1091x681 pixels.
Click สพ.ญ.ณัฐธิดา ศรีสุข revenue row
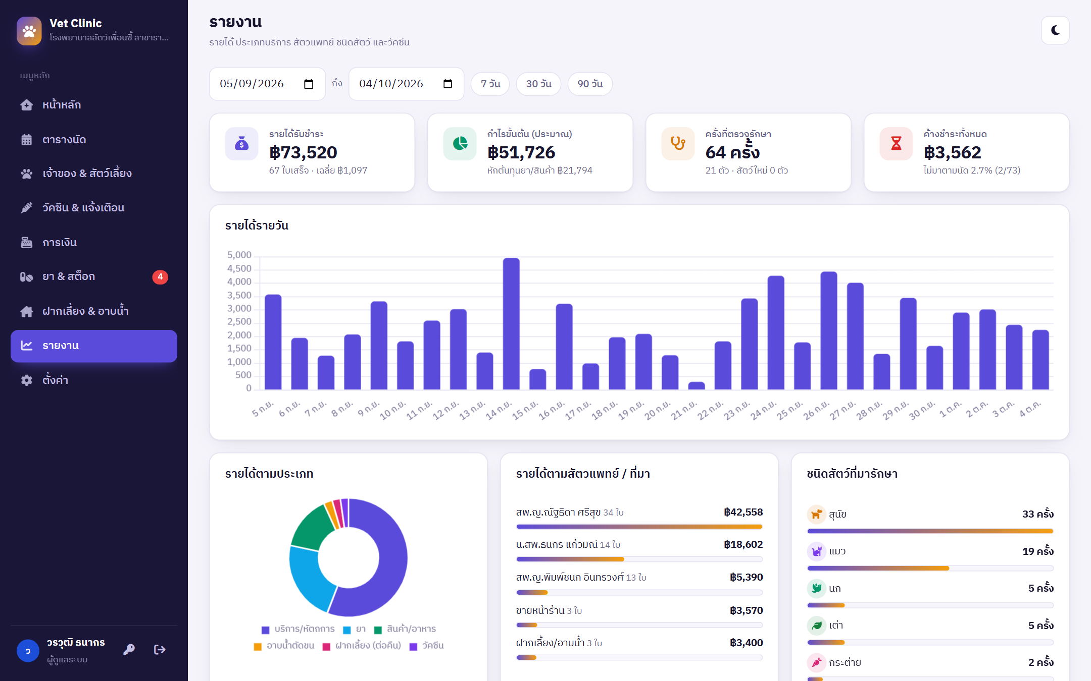point(639,518)
